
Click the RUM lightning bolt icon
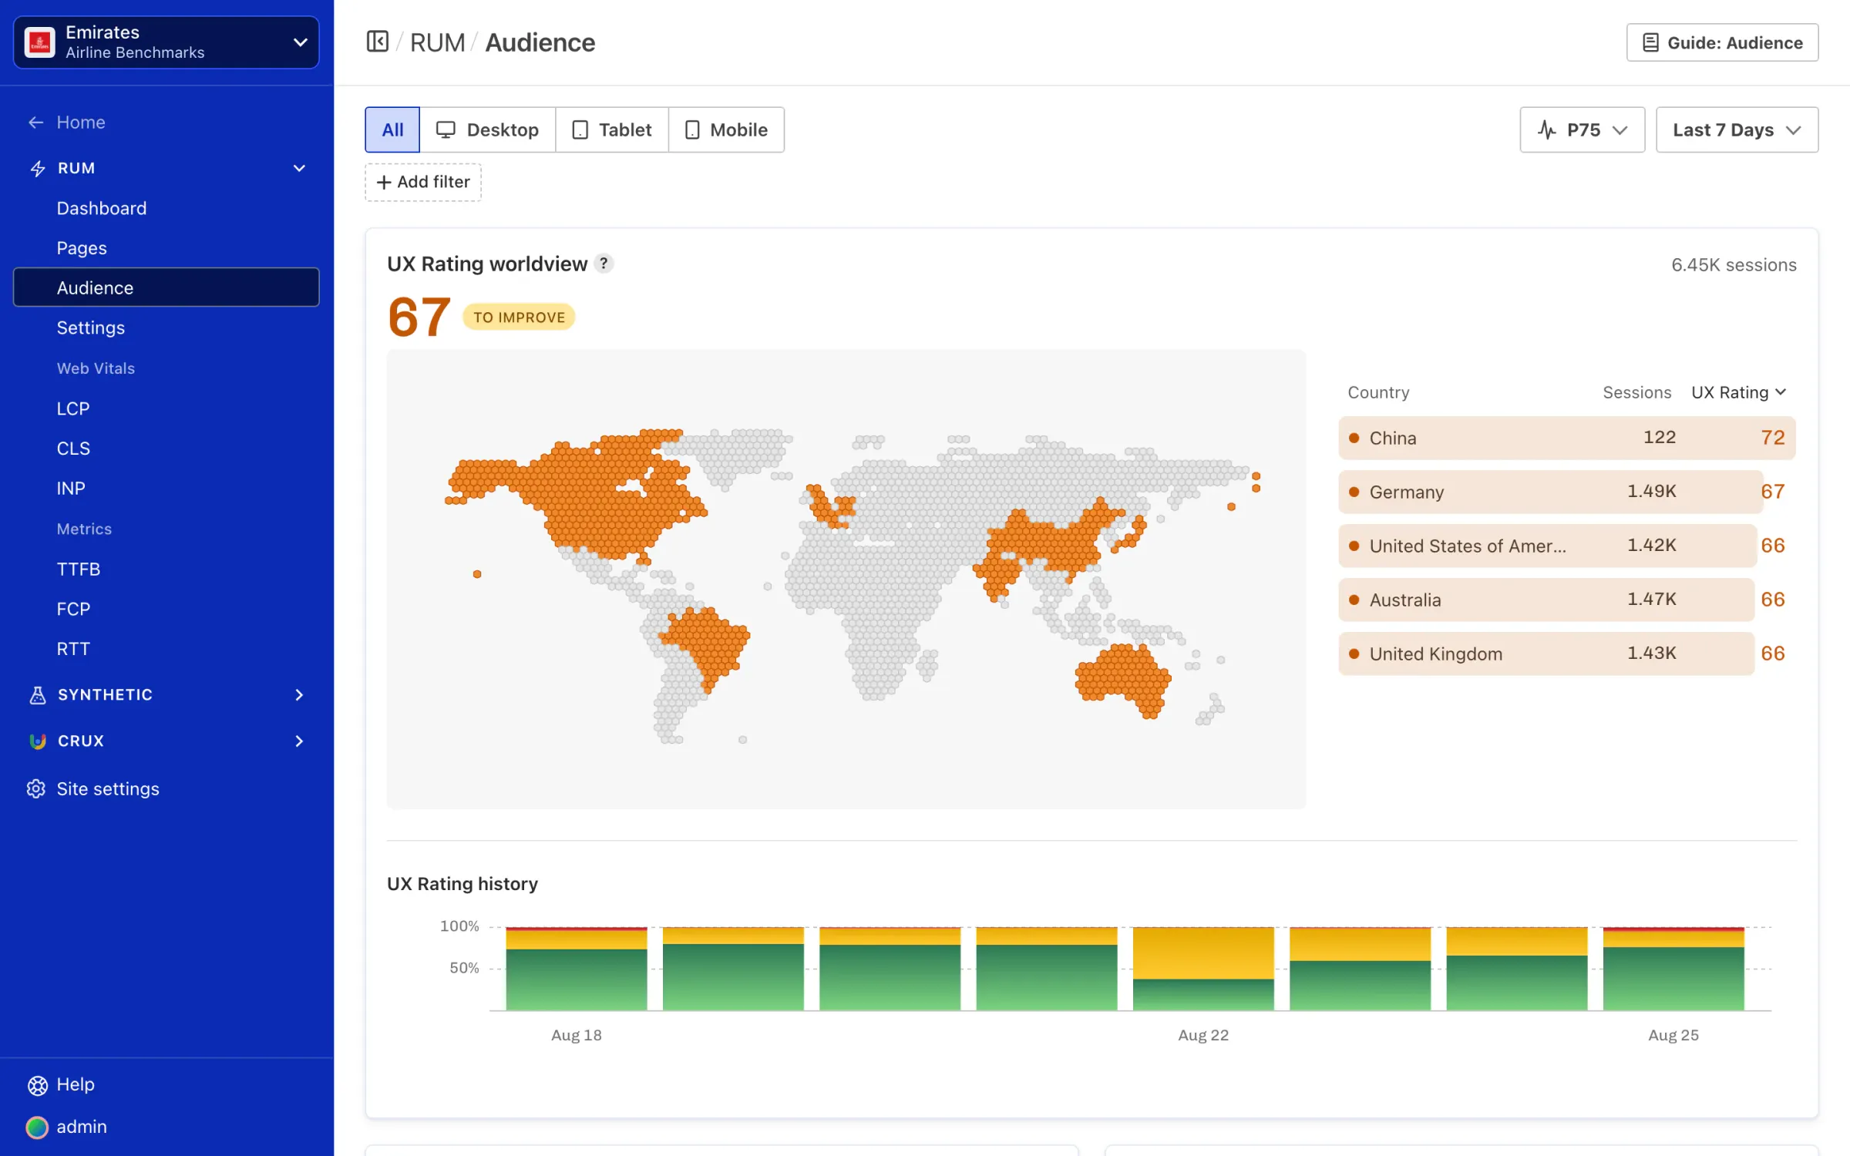tap(38, 168)
